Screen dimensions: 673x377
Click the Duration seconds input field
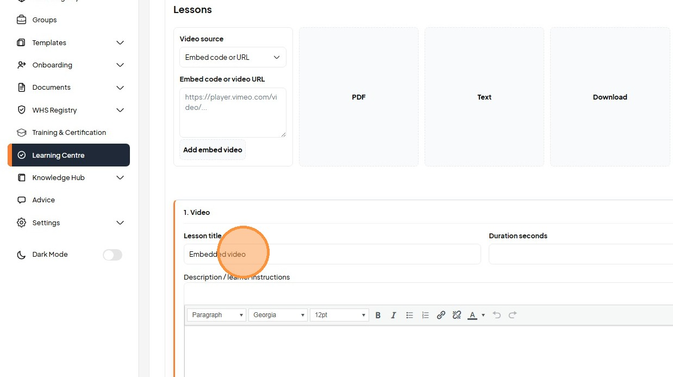point(581,254)
